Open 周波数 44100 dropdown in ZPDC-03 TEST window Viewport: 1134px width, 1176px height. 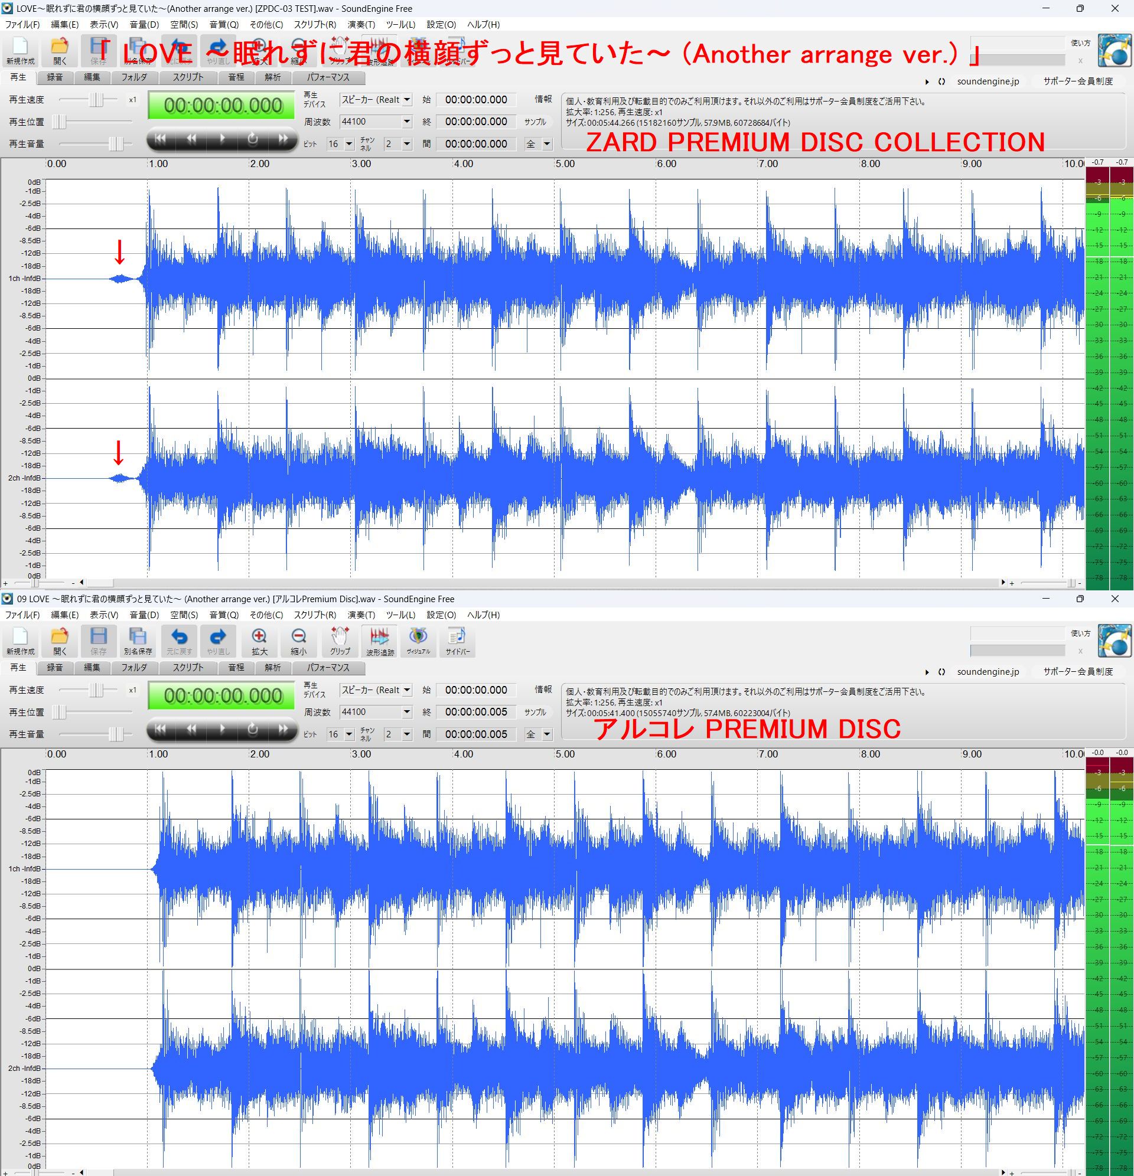pos(376,122)
